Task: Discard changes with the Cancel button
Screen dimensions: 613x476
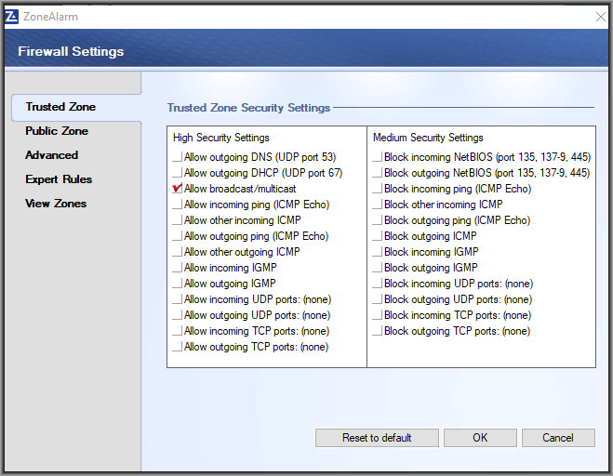Action: [x=558, y=438]
